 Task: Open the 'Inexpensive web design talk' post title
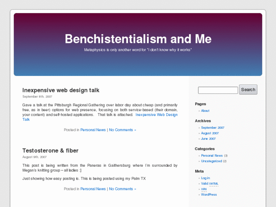pos(61,90)
